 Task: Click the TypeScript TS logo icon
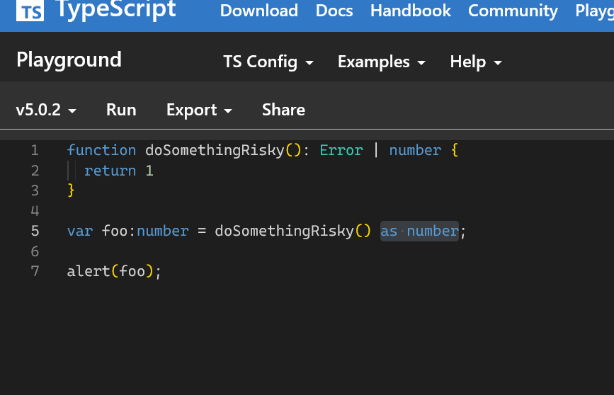(30, 11)
